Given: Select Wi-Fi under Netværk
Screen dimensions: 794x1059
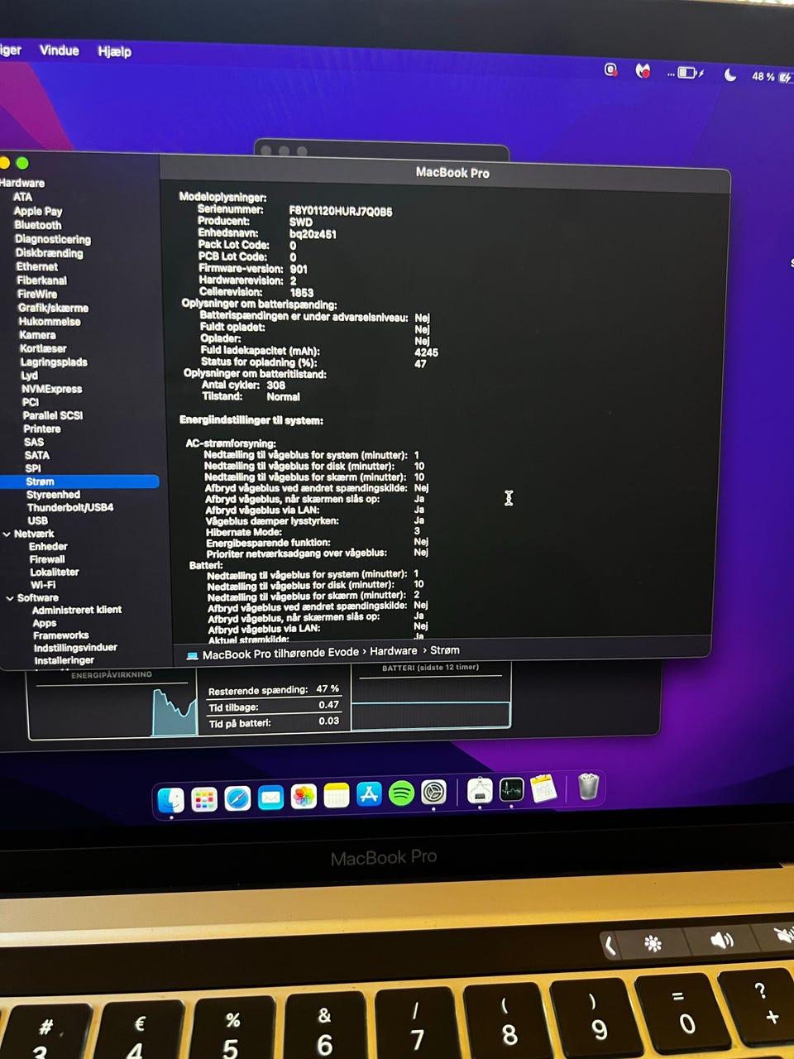Looking at the screenshot, I should pos(43,585).
